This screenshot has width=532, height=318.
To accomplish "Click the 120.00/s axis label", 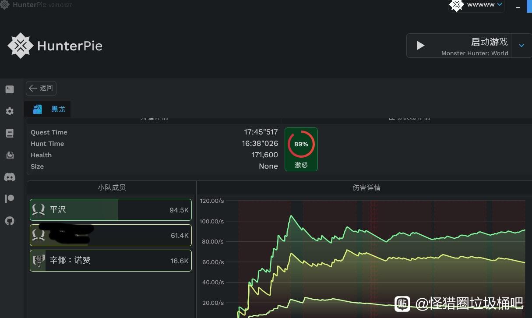I will 212,201.
